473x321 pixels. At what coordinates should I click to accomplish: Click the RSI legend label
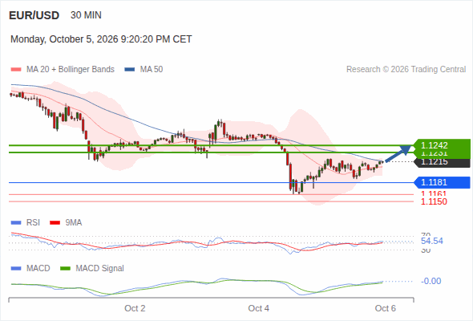[x=33, y=222]
